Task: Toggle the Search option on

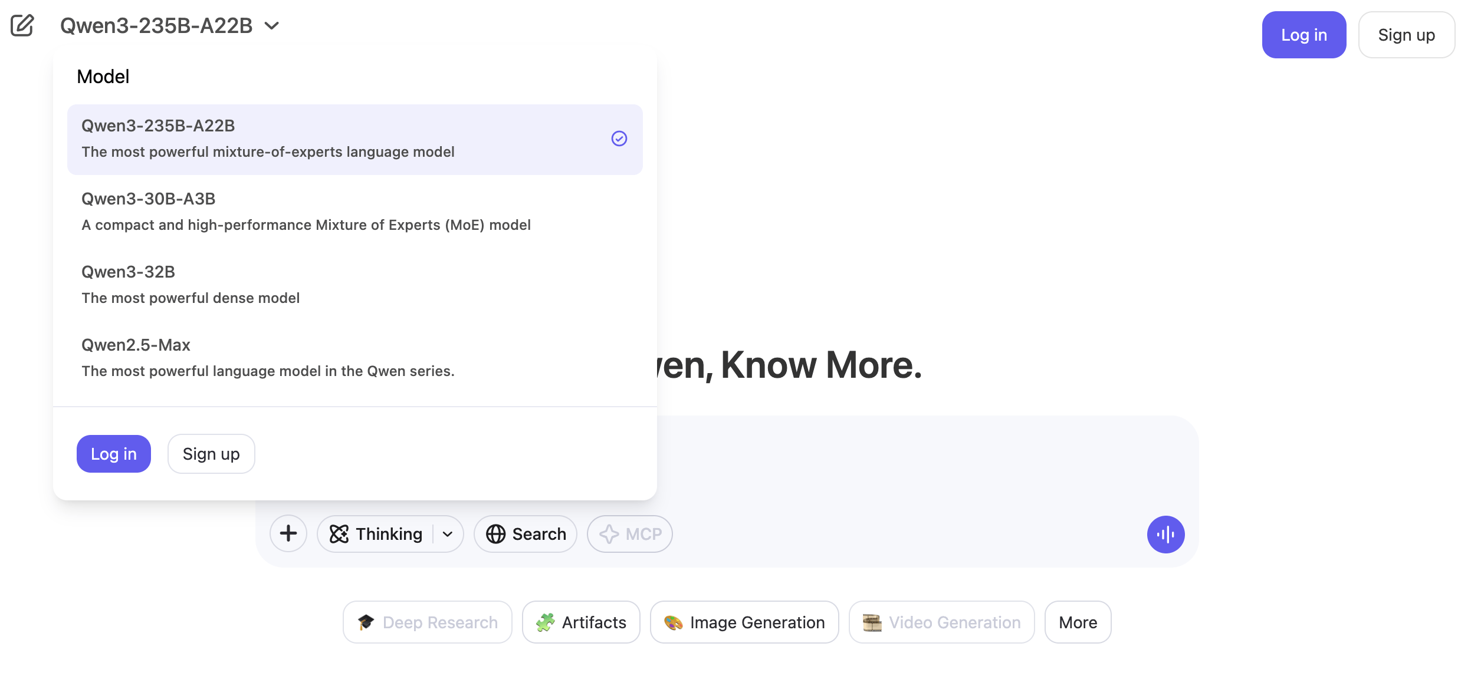Action: point(526,534)
